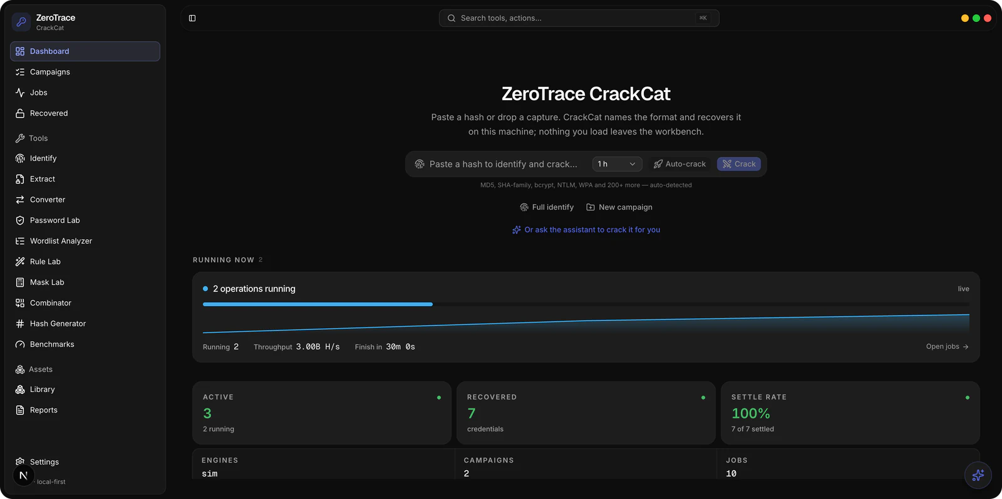Click the Hash Generator hash icon
Screen dimensions: 1002x499
coord(20,324)
